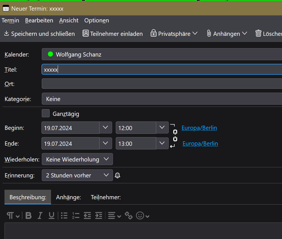
Task: Open the Wiederholen repeat dropdown
Action: [x=77, y=159]
